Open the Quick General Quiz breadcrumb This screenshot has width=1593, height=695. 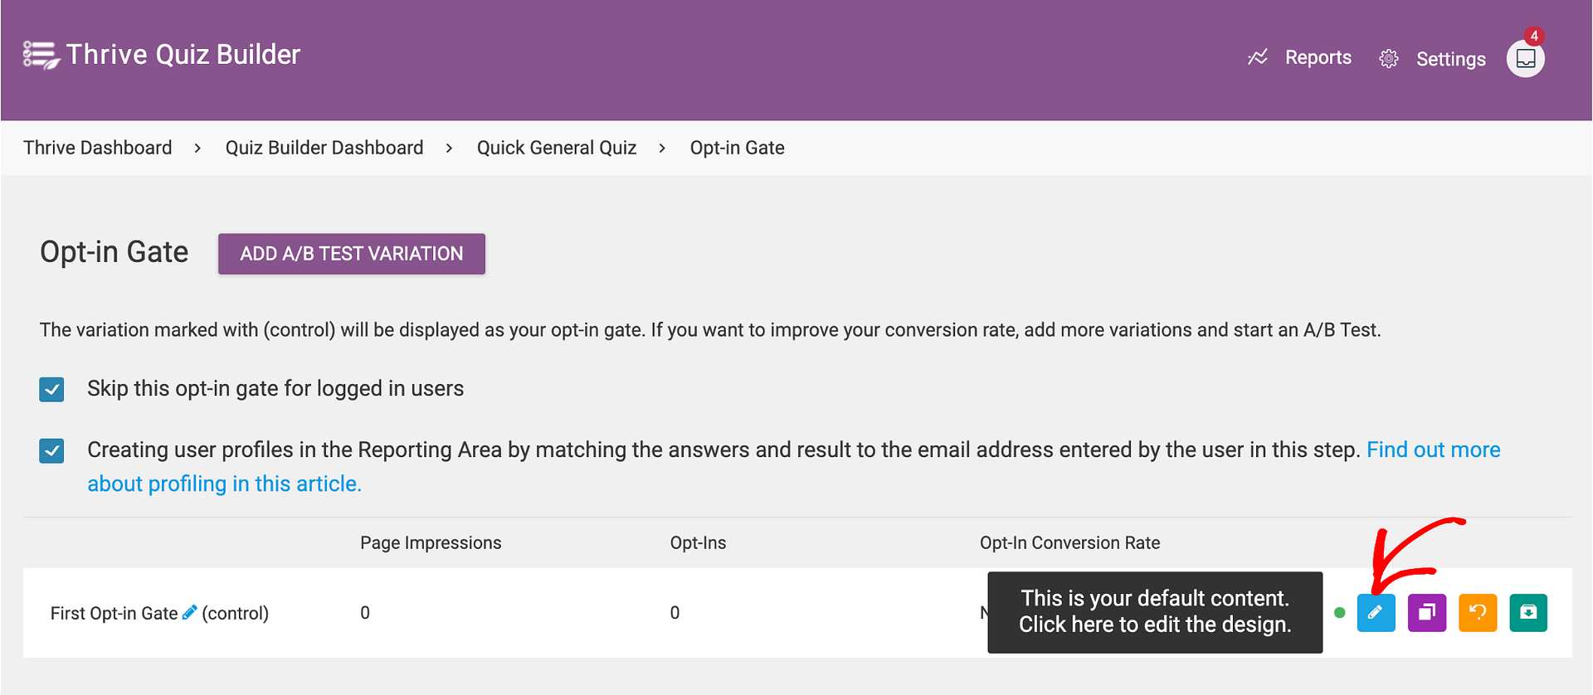(557, 148)
